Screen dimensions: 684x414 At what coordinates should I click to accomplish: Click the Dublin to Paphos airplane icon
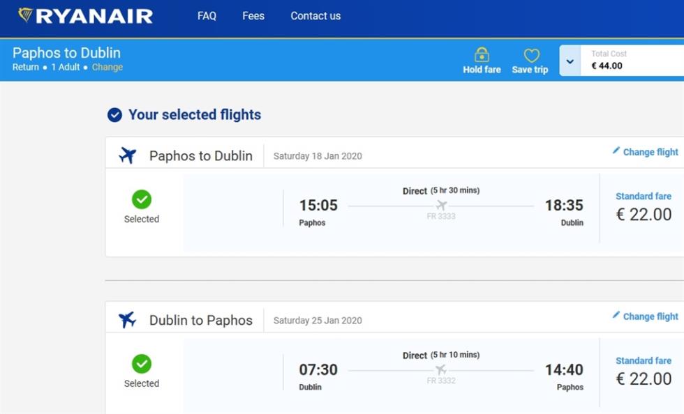click(128, 319)
